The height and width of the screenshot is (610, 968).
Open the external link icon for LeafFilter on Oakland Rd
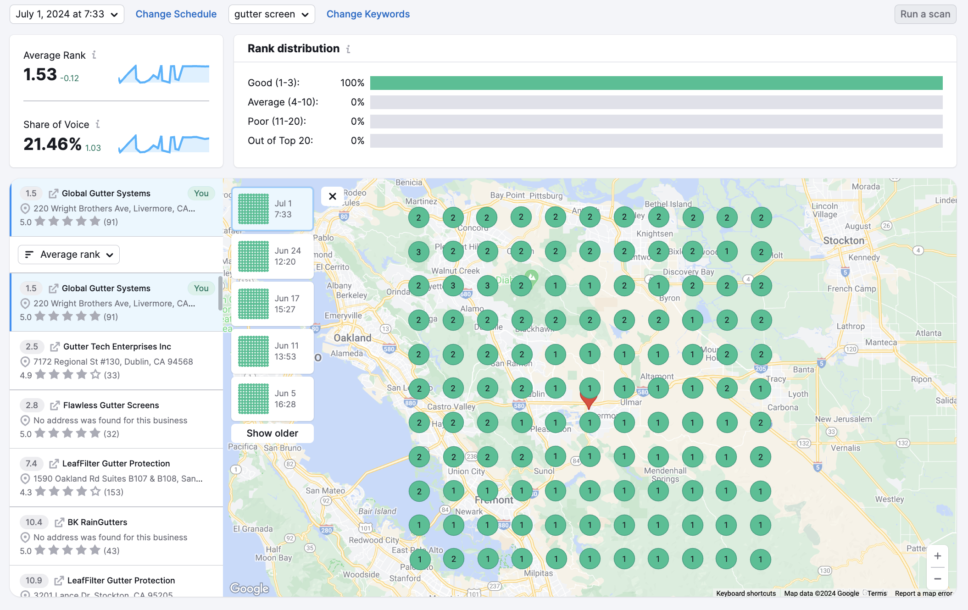pyautogui.click(x=54, y=464)
